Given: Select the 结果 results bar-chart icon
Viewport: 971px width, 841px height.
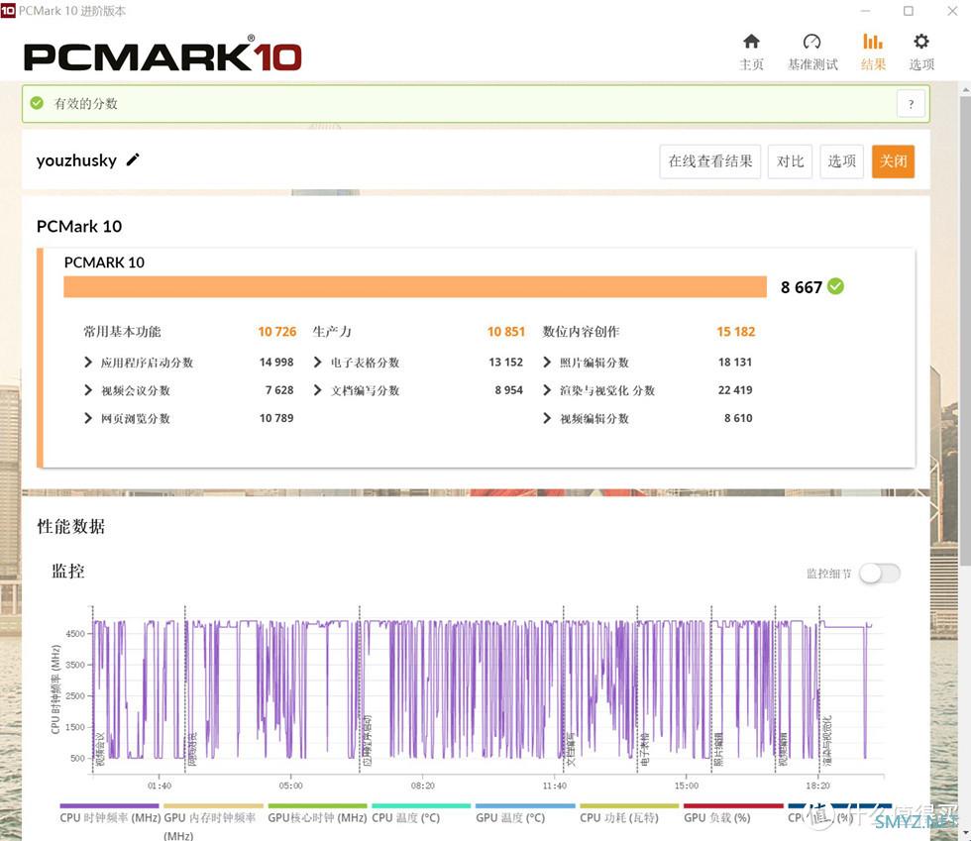Looking at the screenshot, I should (873, 42).
